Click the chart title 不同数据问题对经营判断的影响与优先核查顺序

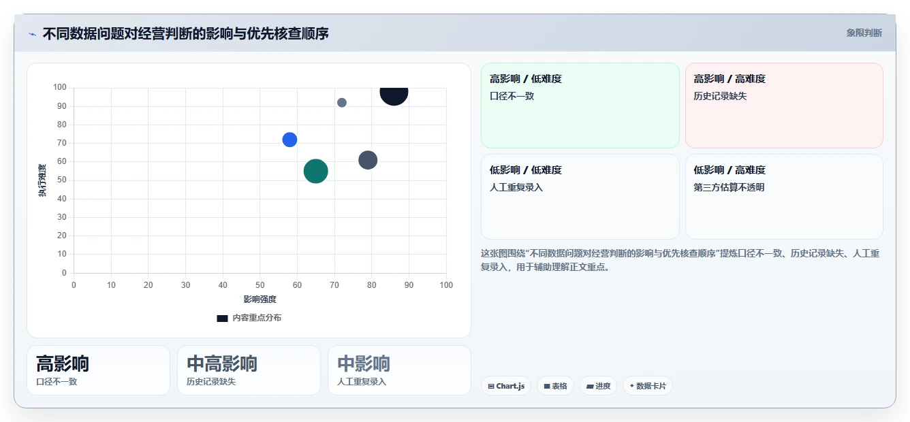tap(185, 33)
